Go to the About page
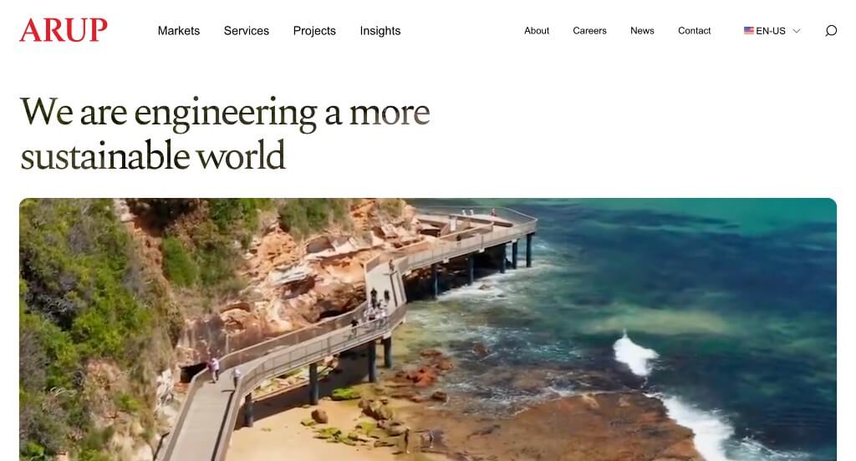The image size is (856, 461). (537, 31)
